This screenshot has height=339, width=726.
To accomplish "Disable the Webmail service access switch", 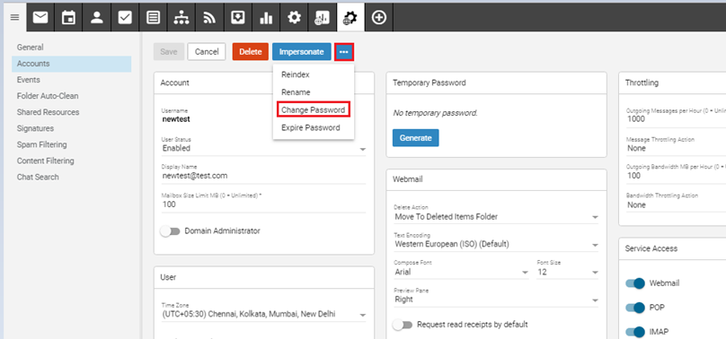I will tap(634, 283).
